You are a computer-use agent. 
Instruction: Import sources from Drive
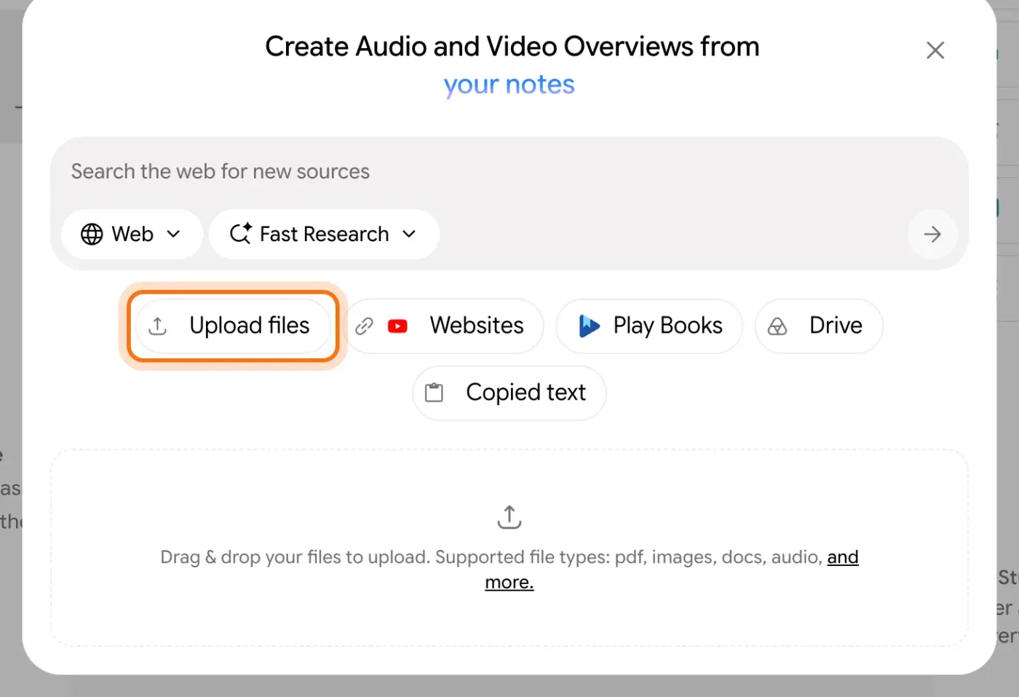[x=819, y=326]
